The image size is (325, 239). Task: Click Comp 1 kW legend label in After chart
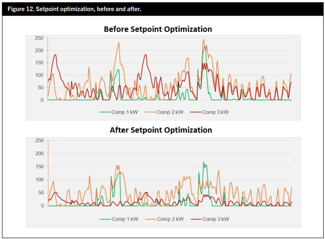coord(125,219)
